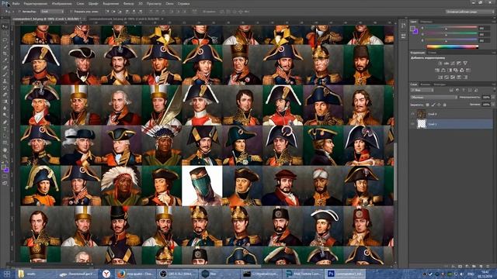Open the blend mode Обычные dropdown
Viewport: 497px width, 279px height.
(x=433, y=98)
